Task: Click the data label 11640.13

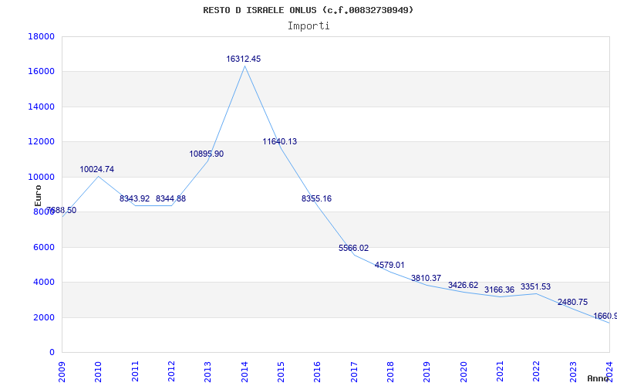Action: tap(280, 142)
